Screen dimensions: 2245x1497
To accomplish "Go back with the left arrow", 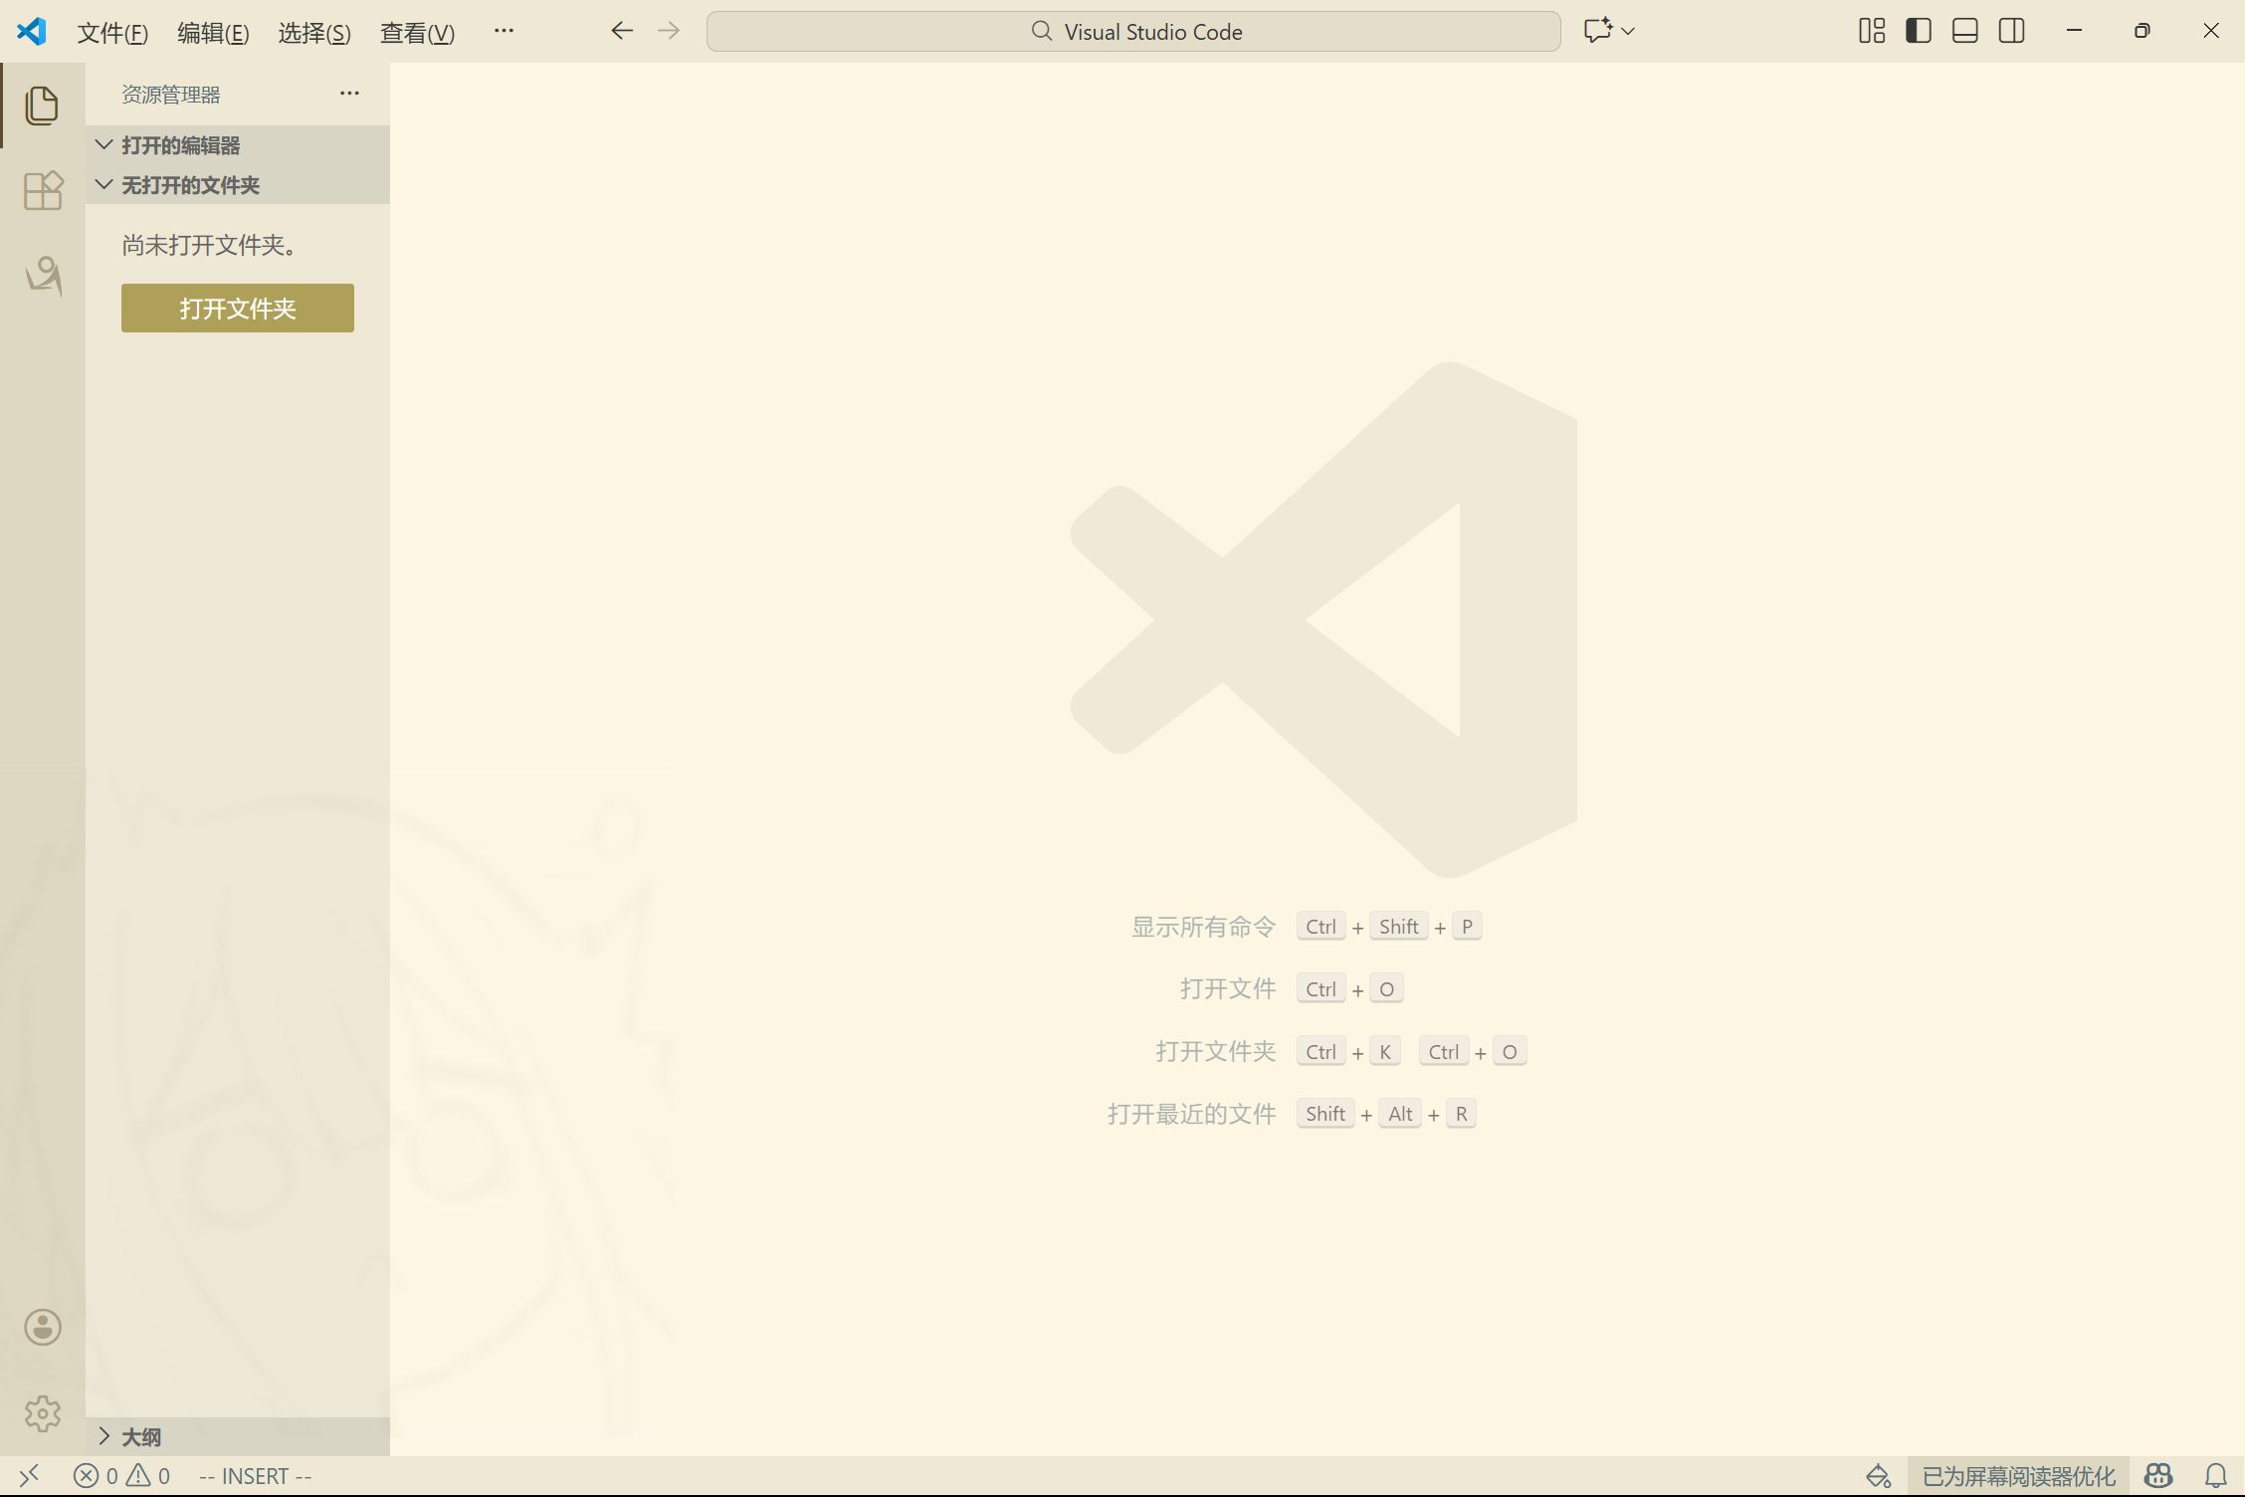I will coord(622,31).
